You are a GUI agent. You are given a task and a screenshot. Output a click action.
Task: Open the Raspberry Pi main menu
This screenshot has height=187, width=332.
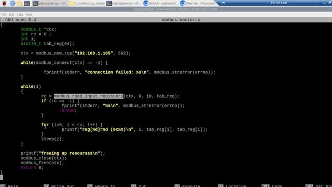click(x=4, y=3)
